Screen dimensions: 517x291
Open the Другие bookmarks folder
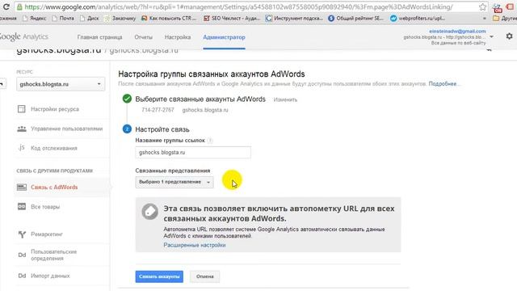pos(504,19)
